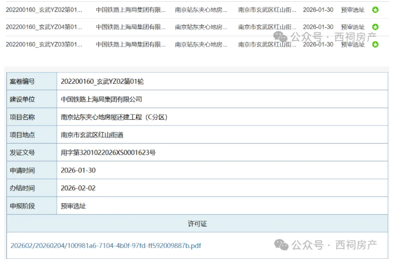The width and height of the screenshot is (398, 259).
Task: Click the project name in the YZ02 list row
Action: tap(201, 10)
